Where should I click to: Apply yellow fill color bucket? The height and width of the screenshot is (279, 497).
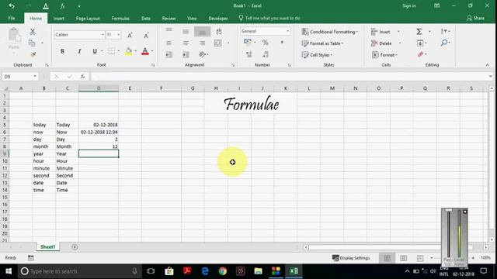(128, 51)
